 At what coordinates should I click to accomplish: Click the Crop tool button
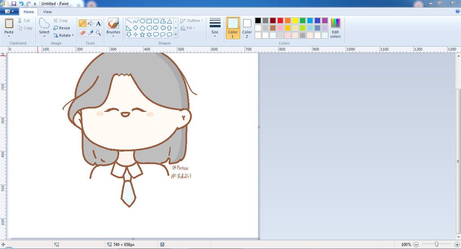[61, 21]
